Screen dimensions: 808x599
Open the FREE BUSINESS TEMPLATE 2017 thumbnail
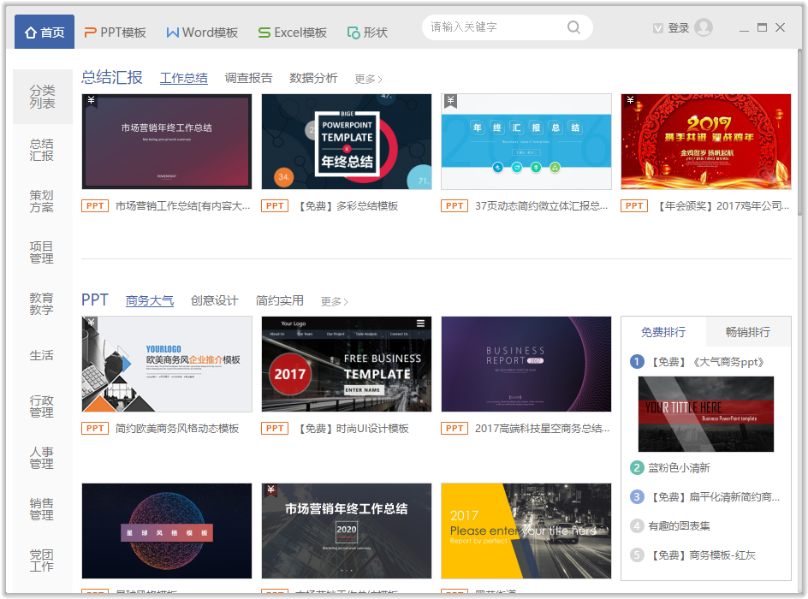point(347,365)
